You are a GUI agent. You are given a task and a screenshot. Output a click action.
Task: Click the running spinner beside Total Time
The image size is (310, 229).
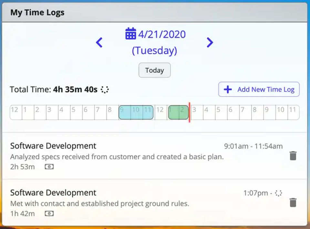click(x=105, y=89)
